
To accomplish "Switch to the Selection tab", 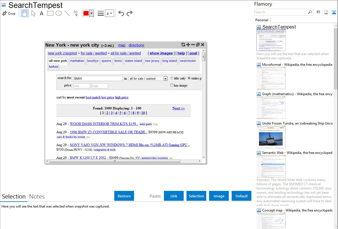I will click(x=14, y=197).
